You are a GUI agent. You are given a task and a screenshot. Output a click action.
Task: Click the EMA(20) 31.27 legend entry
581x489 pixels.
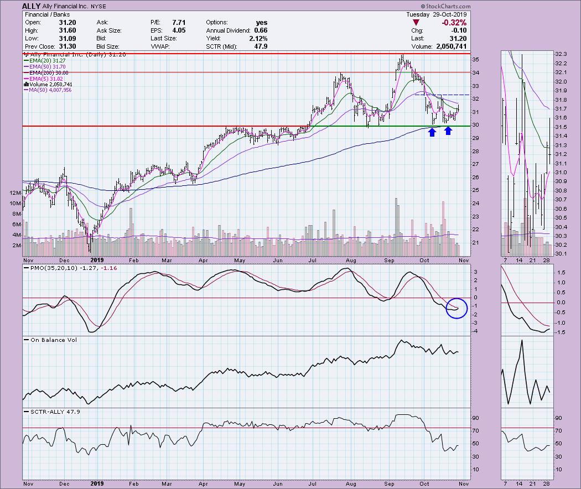pyautogui.click(x=44, y=61)
